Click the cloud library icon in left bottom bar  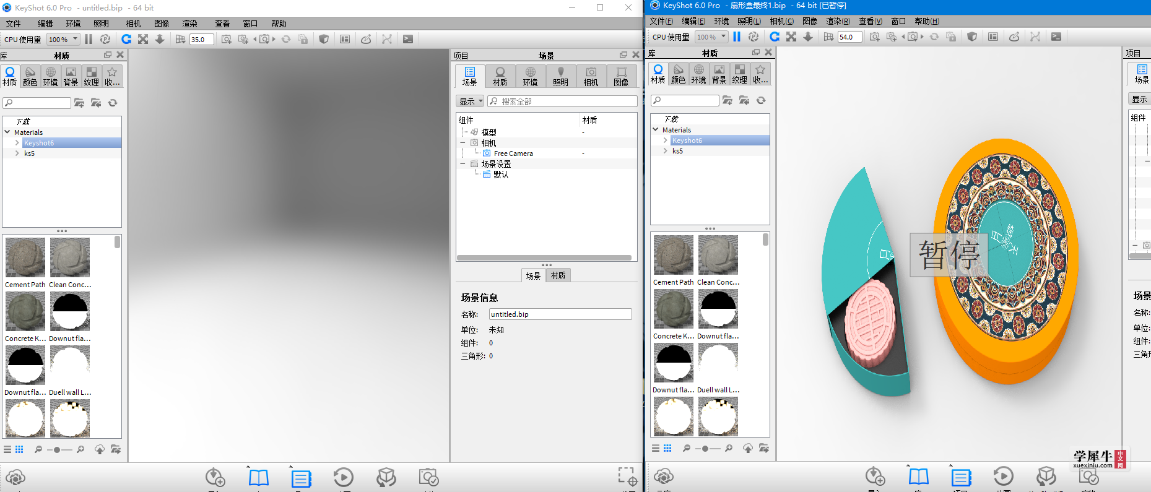tap(15, 477)
